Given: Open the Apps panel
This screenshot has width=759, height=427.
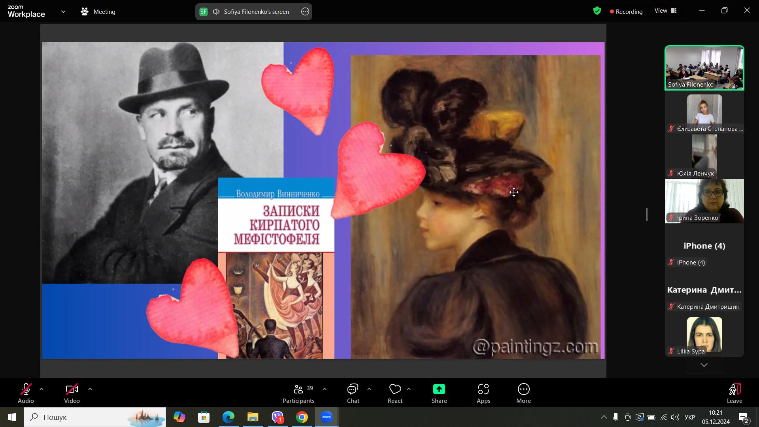Looking at the screenshot, I should [483, 393].
